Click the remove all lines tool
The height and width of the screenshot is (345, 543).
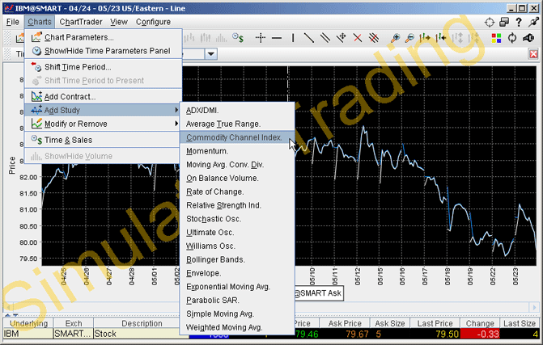pos(374,38)
